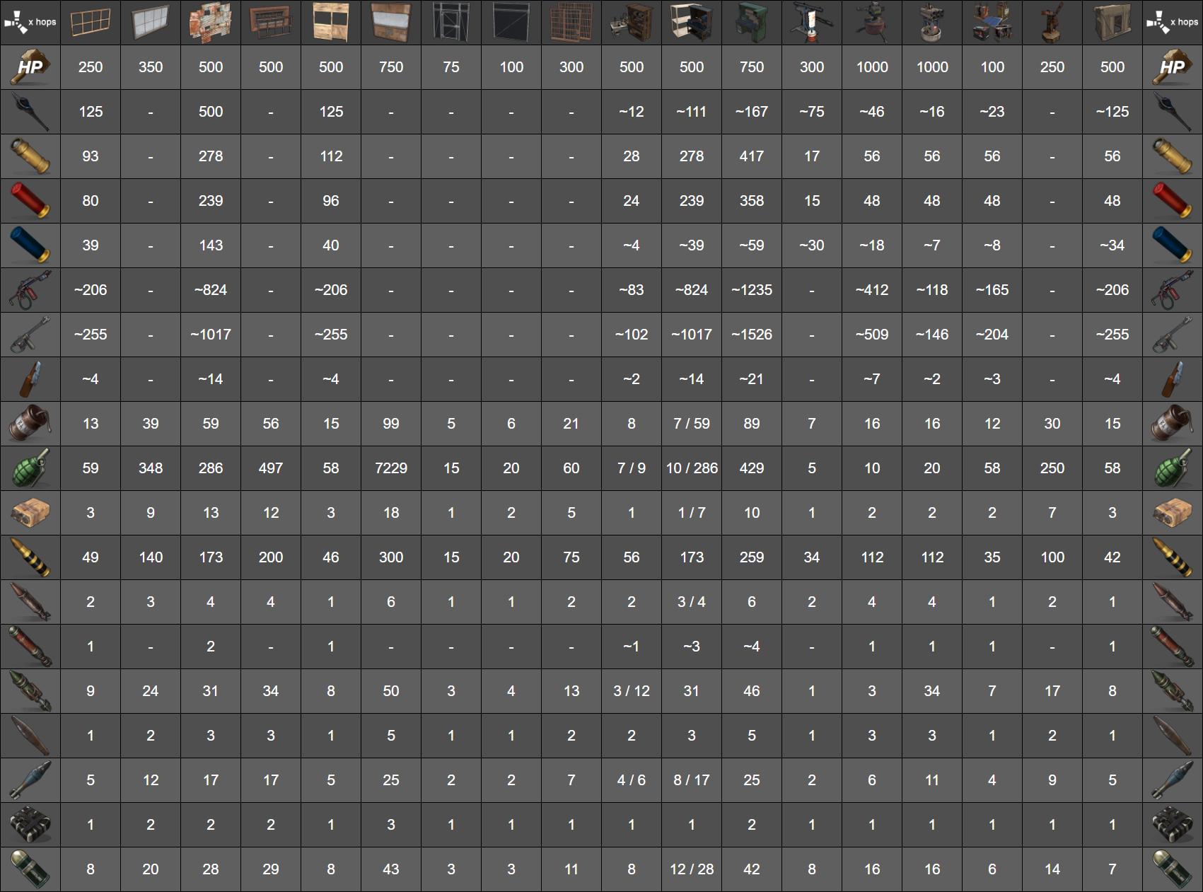
Task: Click the prison cell wall header icon
Action: click(571, 22)
